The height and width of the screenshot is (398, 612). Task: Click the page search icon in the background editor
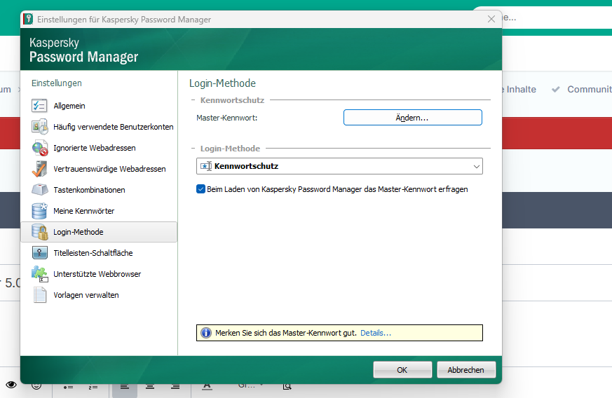click(287, 386)
